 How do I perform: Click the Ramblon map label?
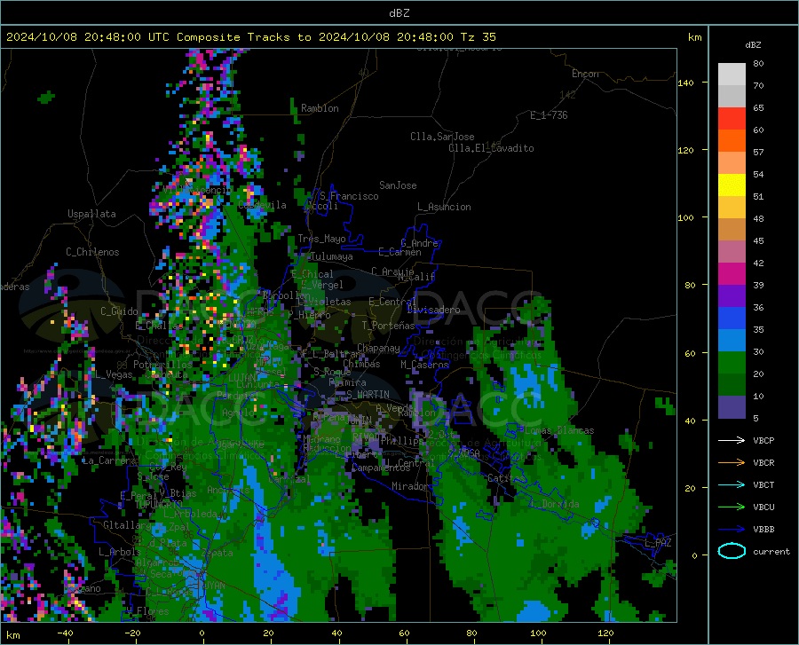point(320,108)
